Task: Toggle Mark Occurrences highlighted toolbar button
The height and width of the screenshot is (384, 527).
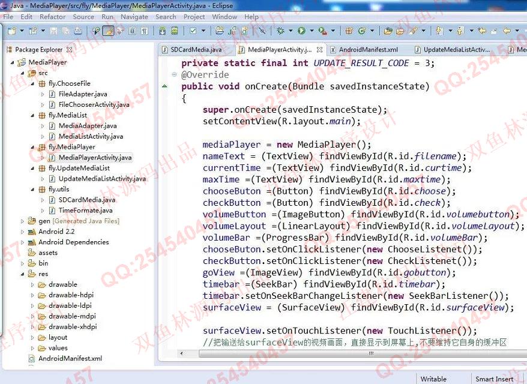Action: pos(108,31)
